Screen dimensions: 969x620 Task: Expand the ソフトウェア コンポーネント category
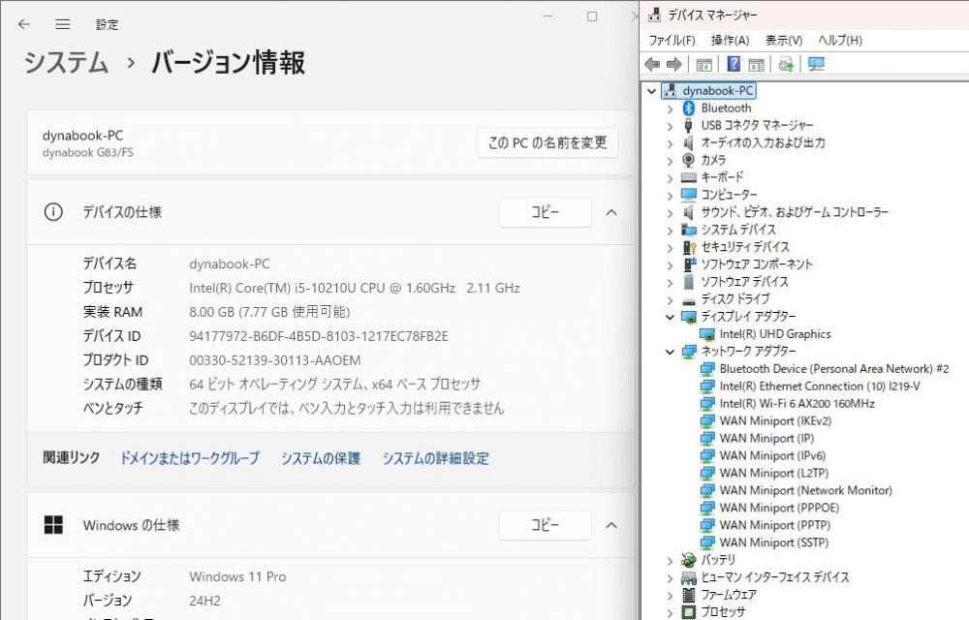coord(671,265)
